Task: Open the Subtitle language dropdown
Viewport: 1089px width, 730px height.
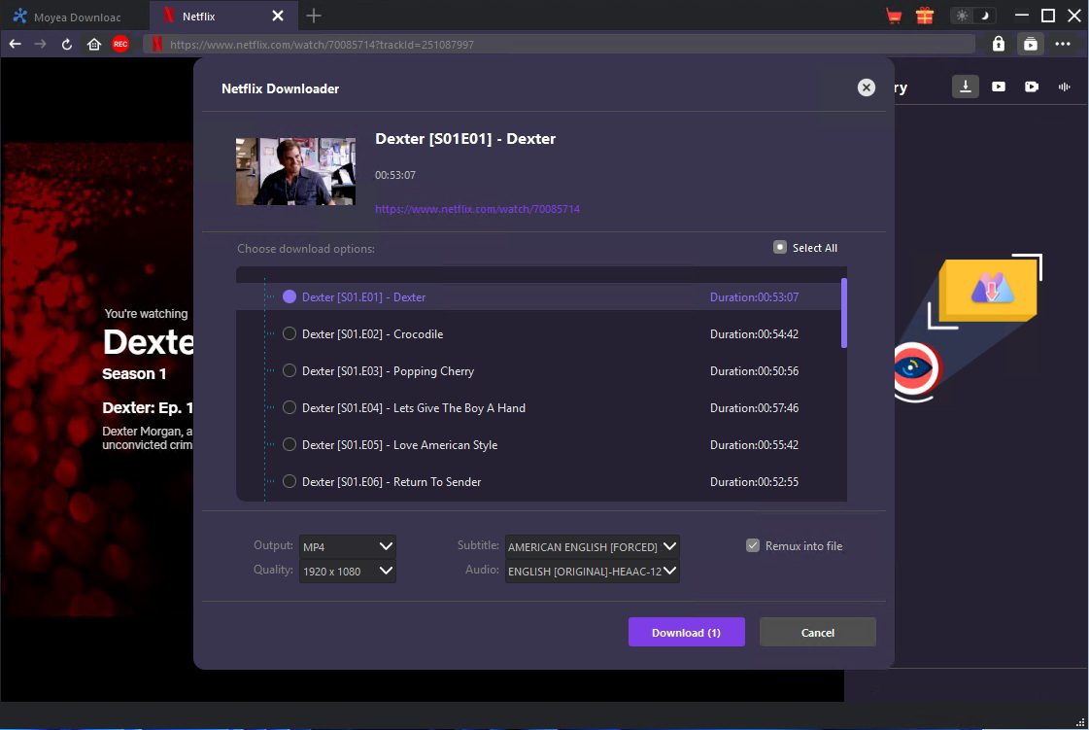Action: click(592, 546)
